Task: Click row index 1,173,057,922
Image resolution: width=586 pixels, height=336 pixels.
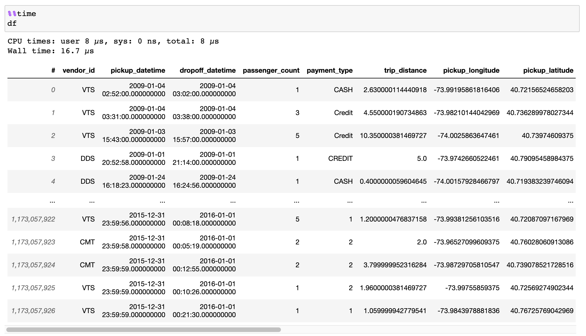Action: (x=33, y=219)
